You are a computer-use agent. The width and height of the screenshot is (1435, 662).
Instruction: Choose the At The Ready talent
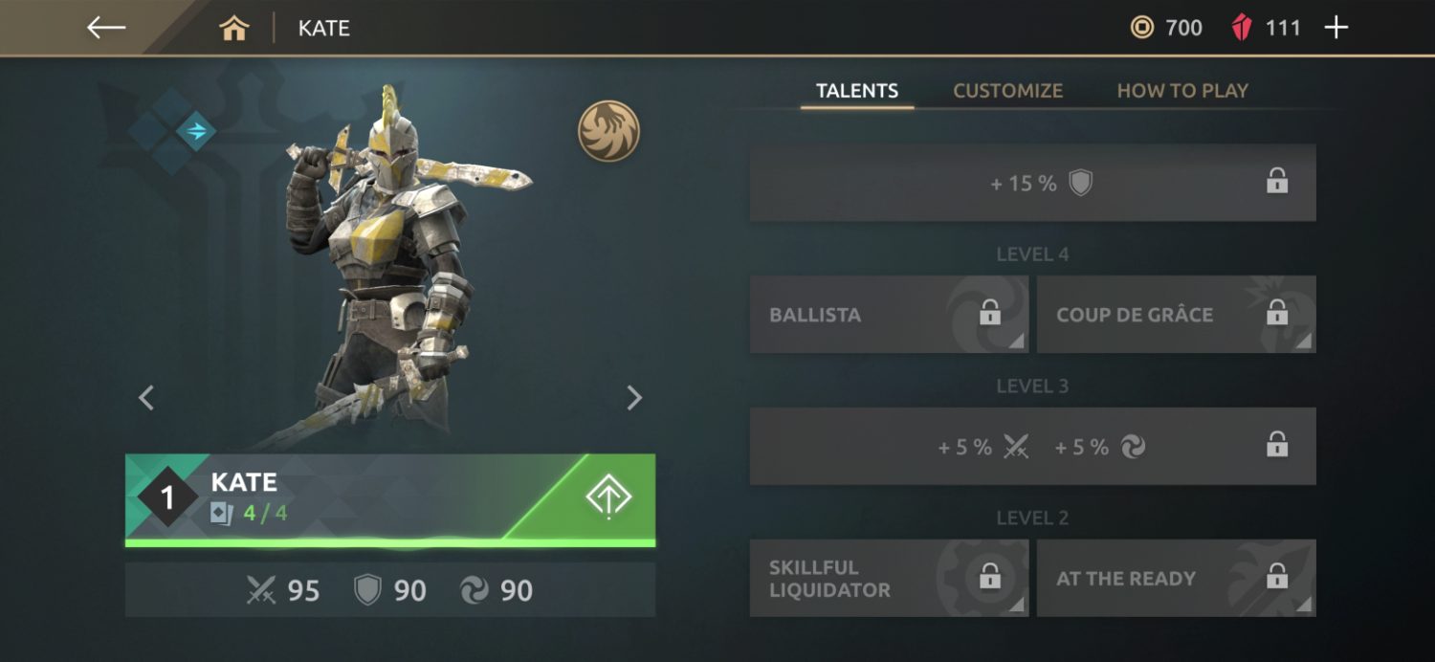1176,578
